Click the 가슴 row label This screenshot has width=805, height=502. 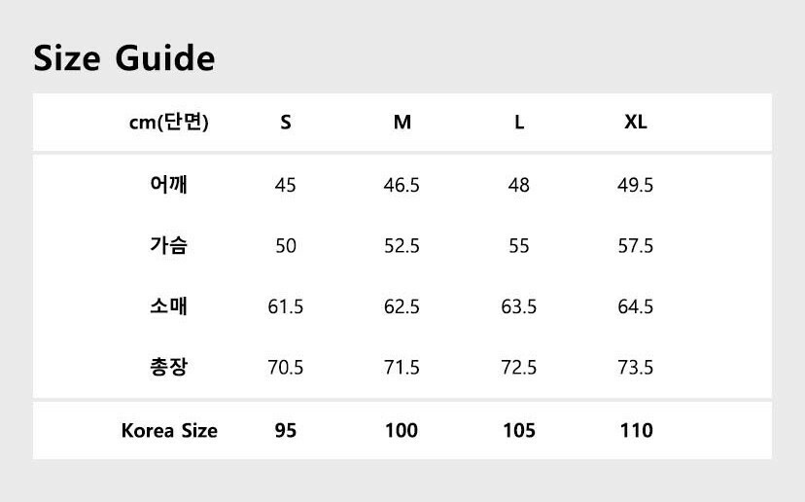[x=169, y=245]
